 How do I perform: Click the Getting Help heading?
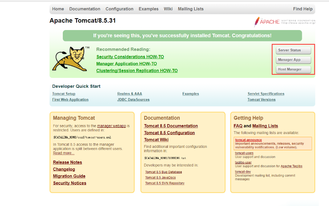click(x=248, y=118)
